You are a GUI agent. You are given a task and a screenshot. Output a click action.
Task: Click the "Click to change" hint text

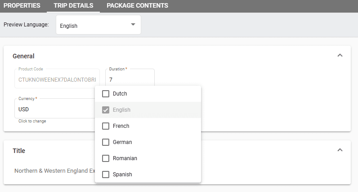coord(32,121)
